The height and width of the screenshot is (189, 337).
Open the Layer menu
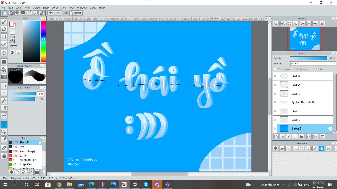(x=19, y=8)
